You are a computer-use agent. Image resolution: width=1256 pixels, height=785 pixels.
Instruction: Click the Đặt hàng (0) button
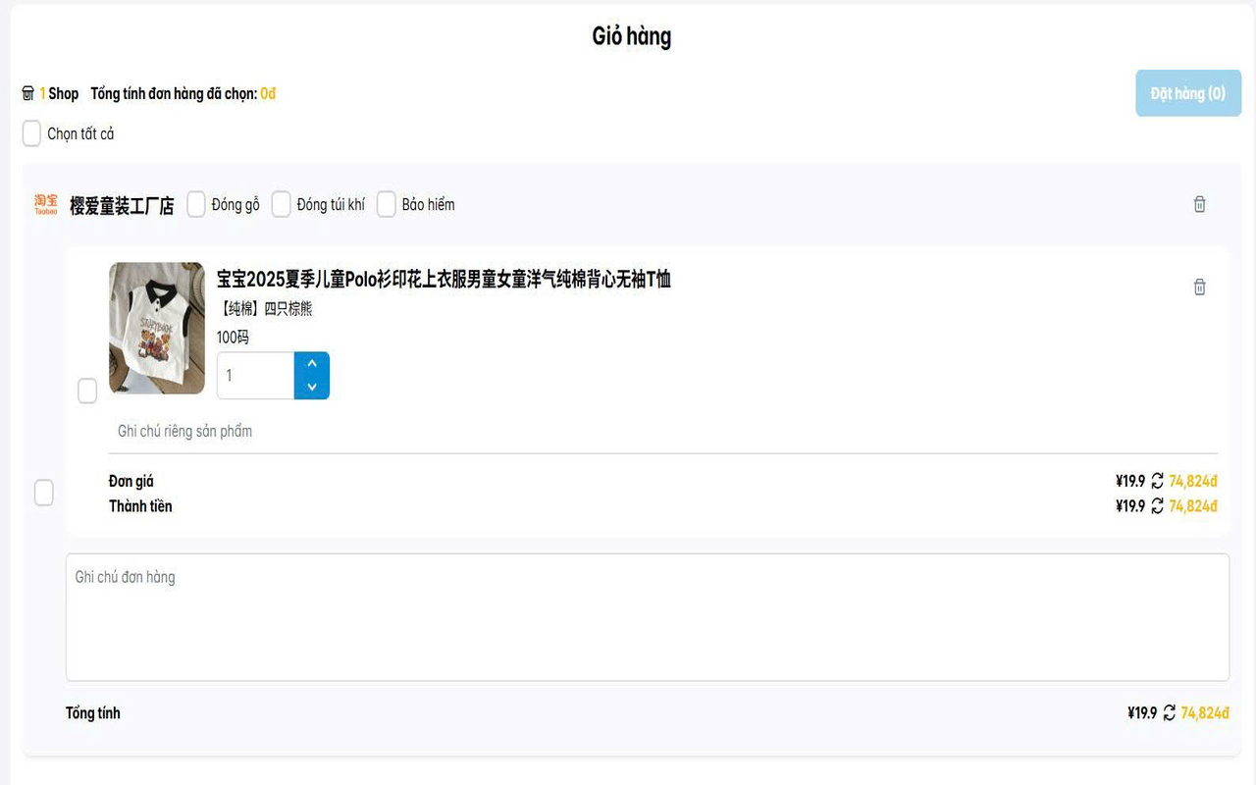(1187, 92)
